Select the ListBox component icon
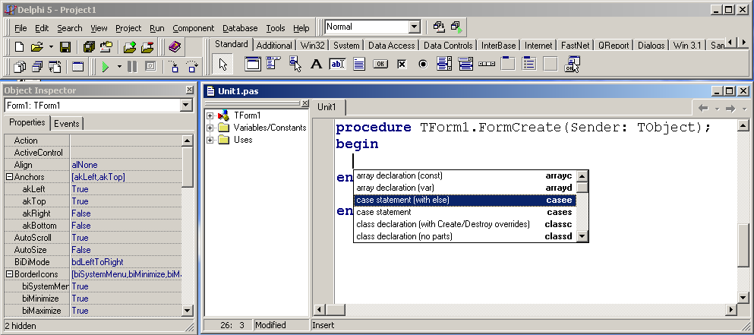Screen dimensions: 754x335 [x=444, y=64]
